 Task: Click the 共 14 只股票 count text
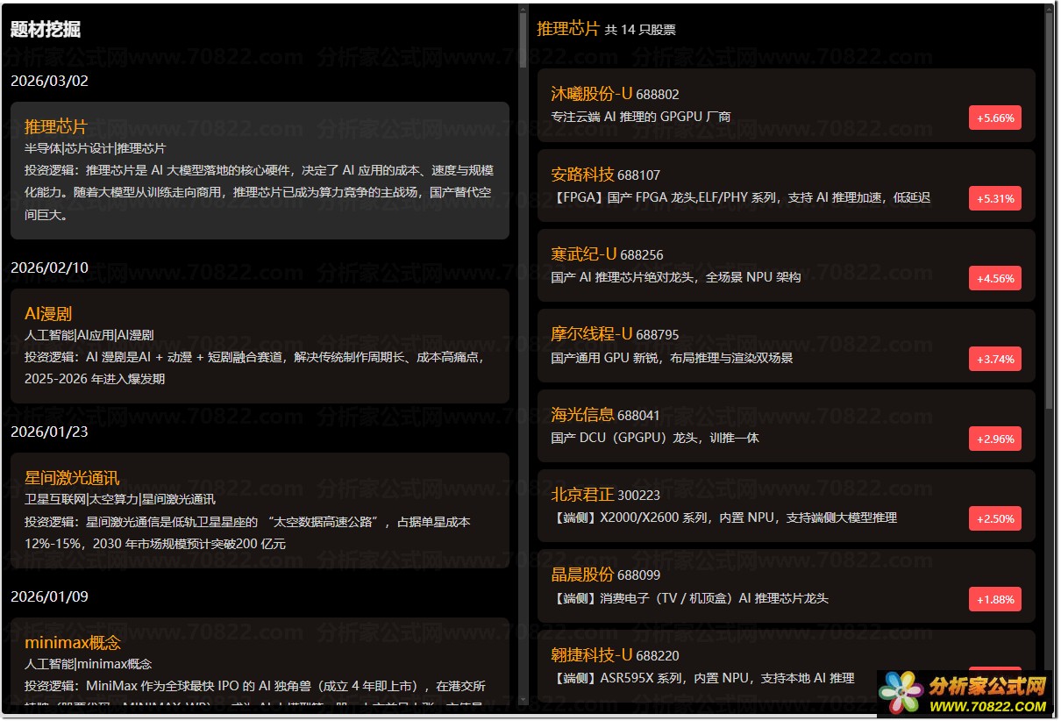pos(640,30)
